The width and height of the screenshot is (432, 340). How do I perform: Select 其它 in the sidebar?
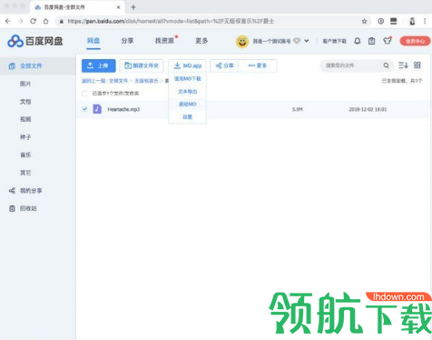pos(25,173)
